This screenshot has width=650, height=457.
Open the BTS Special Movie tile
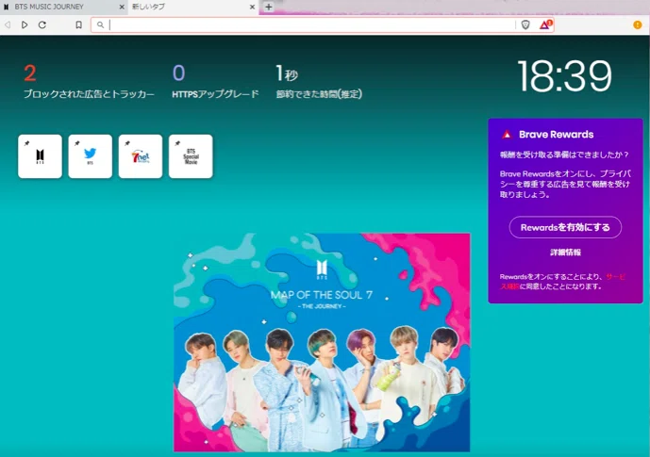click(x=191, y=156)
